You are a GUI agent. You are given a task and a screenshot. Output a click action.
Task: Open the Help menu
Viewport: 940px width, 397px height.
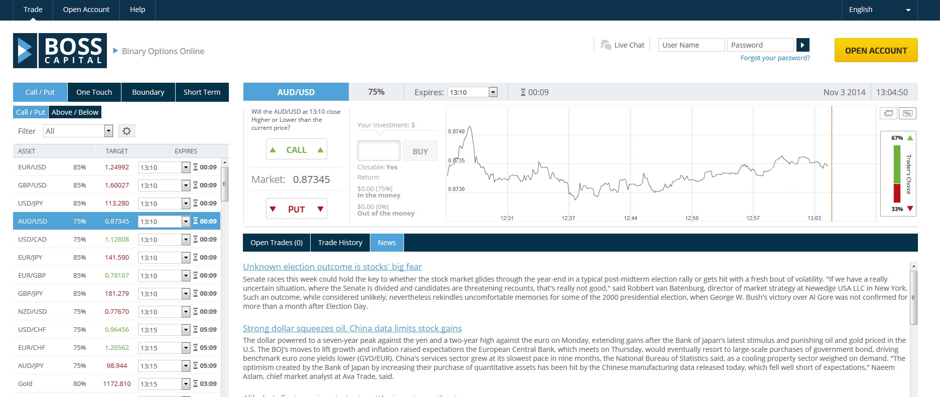pos(138,10)
